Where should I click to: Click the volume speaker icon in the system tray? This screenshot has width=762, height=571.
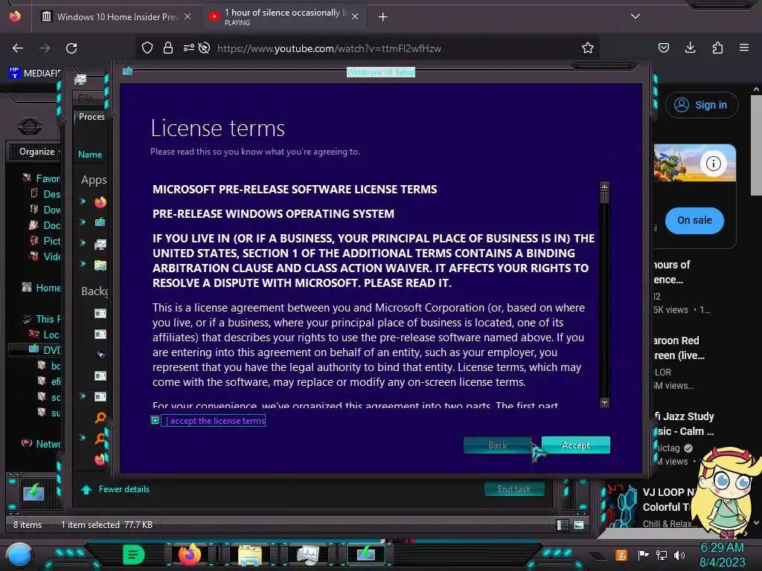point(679,555)
